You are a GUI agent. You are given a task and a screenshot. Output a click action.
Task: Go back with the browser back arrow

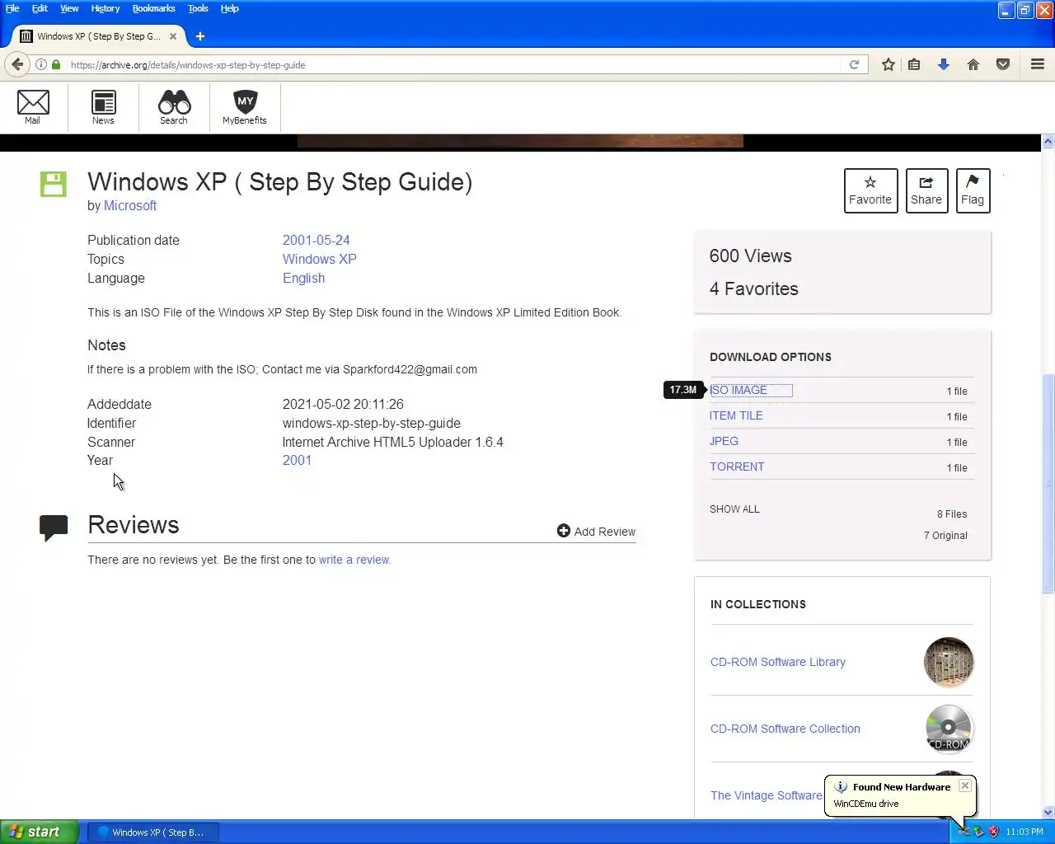pyautogui.click(x=17, y=64)
